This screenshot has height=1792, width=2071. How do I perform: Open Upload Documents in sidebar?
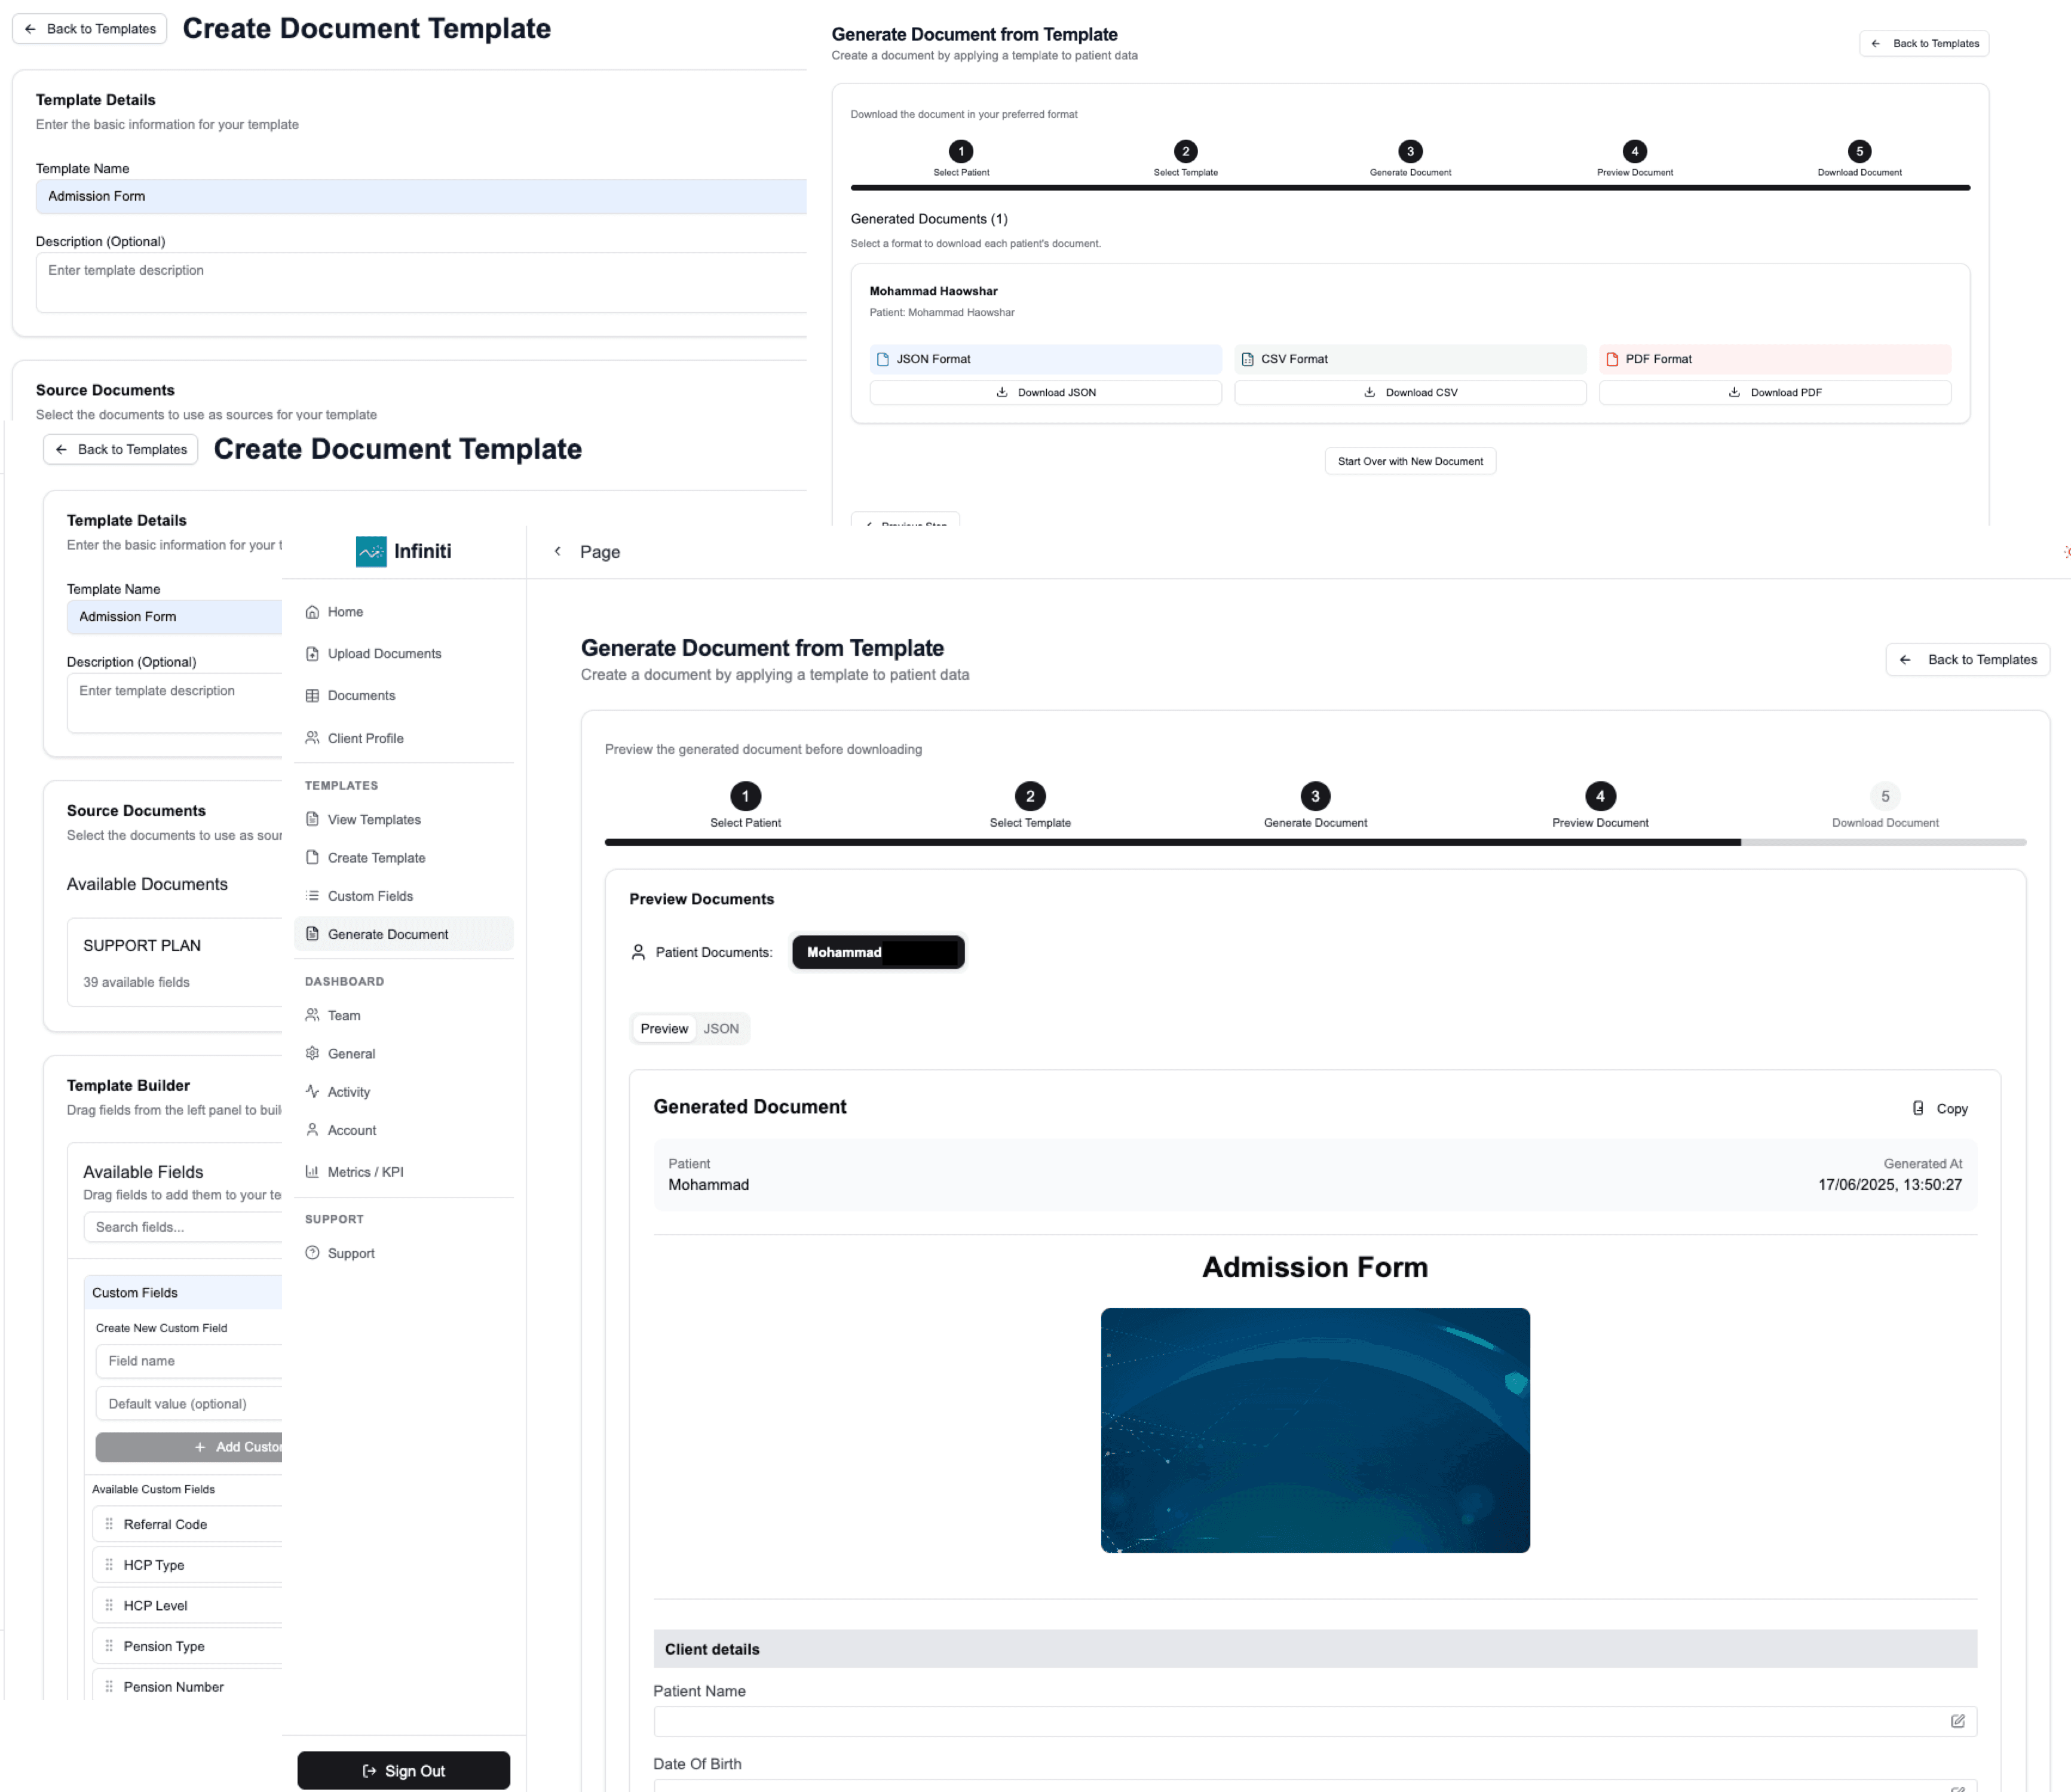coord(383,654)
